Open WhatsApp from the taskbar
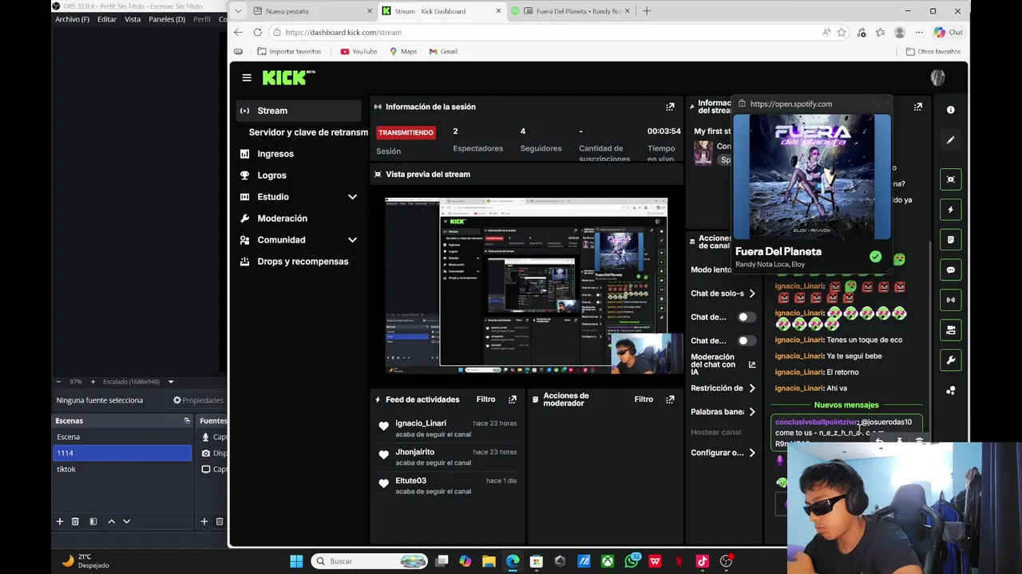 pos(632,561)
